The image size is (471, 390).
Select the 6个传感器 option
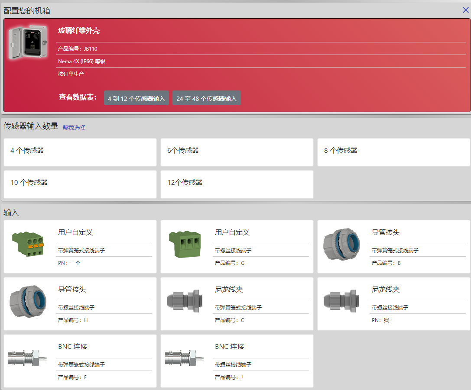237,152
